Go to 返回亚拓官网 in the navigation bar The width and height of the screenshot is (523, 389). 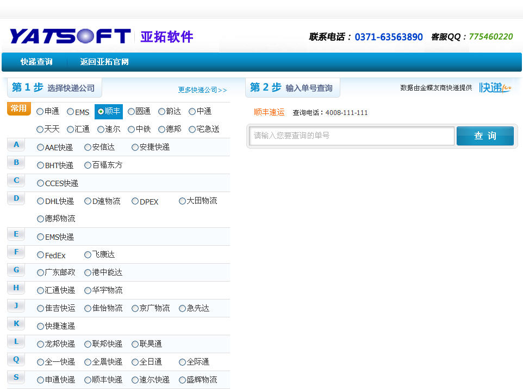(104, 62)
